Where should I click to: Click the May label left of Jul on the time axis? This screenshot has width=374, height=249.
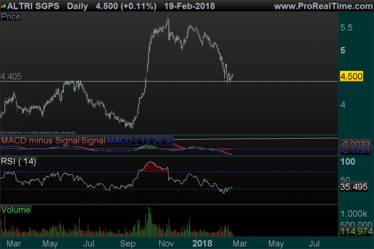click(x=50, y=243)
